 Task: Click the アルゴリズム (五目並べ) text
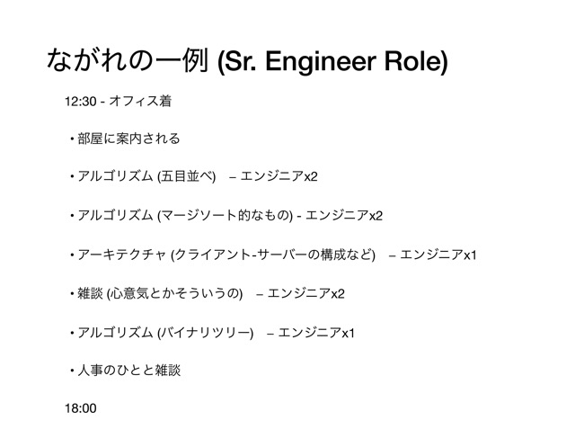click(x=146, y=177)
